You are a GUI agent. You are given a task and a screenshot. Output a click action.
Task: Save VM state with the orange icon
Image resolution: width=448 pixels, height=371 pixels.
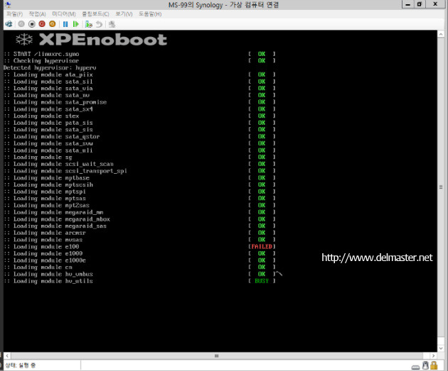[53, 24]
